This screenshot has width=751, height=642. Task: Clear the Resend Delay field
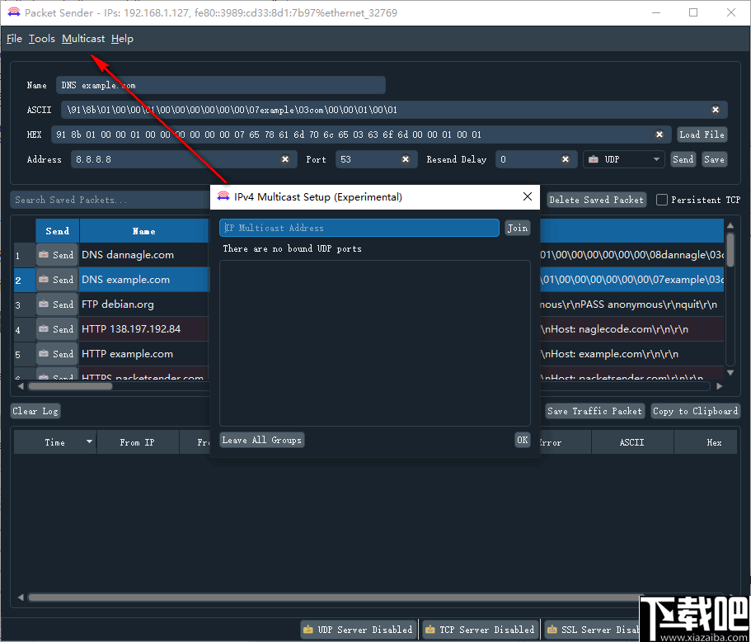pos(565,158)
